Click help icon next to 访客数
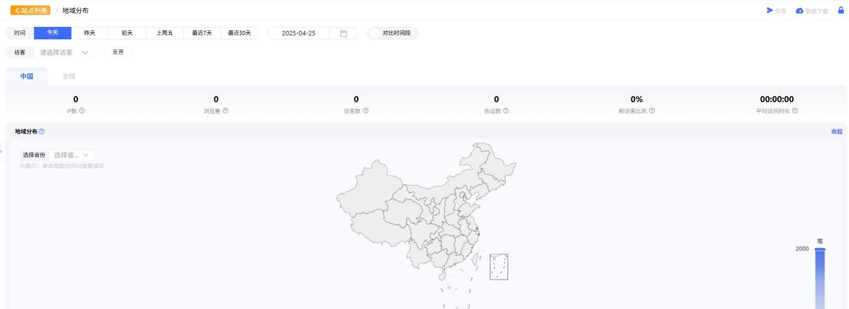Image resolution: width=849 pixels, height=309 pixels. (366, 111)
